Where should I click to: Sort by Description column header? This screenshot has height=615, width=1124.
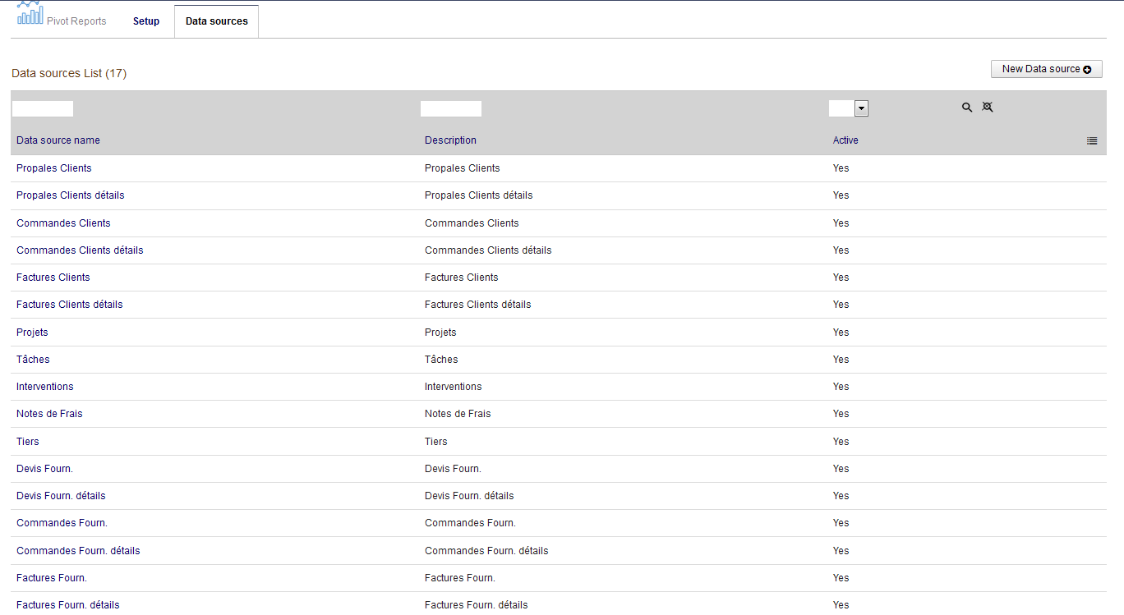point(450,140)
